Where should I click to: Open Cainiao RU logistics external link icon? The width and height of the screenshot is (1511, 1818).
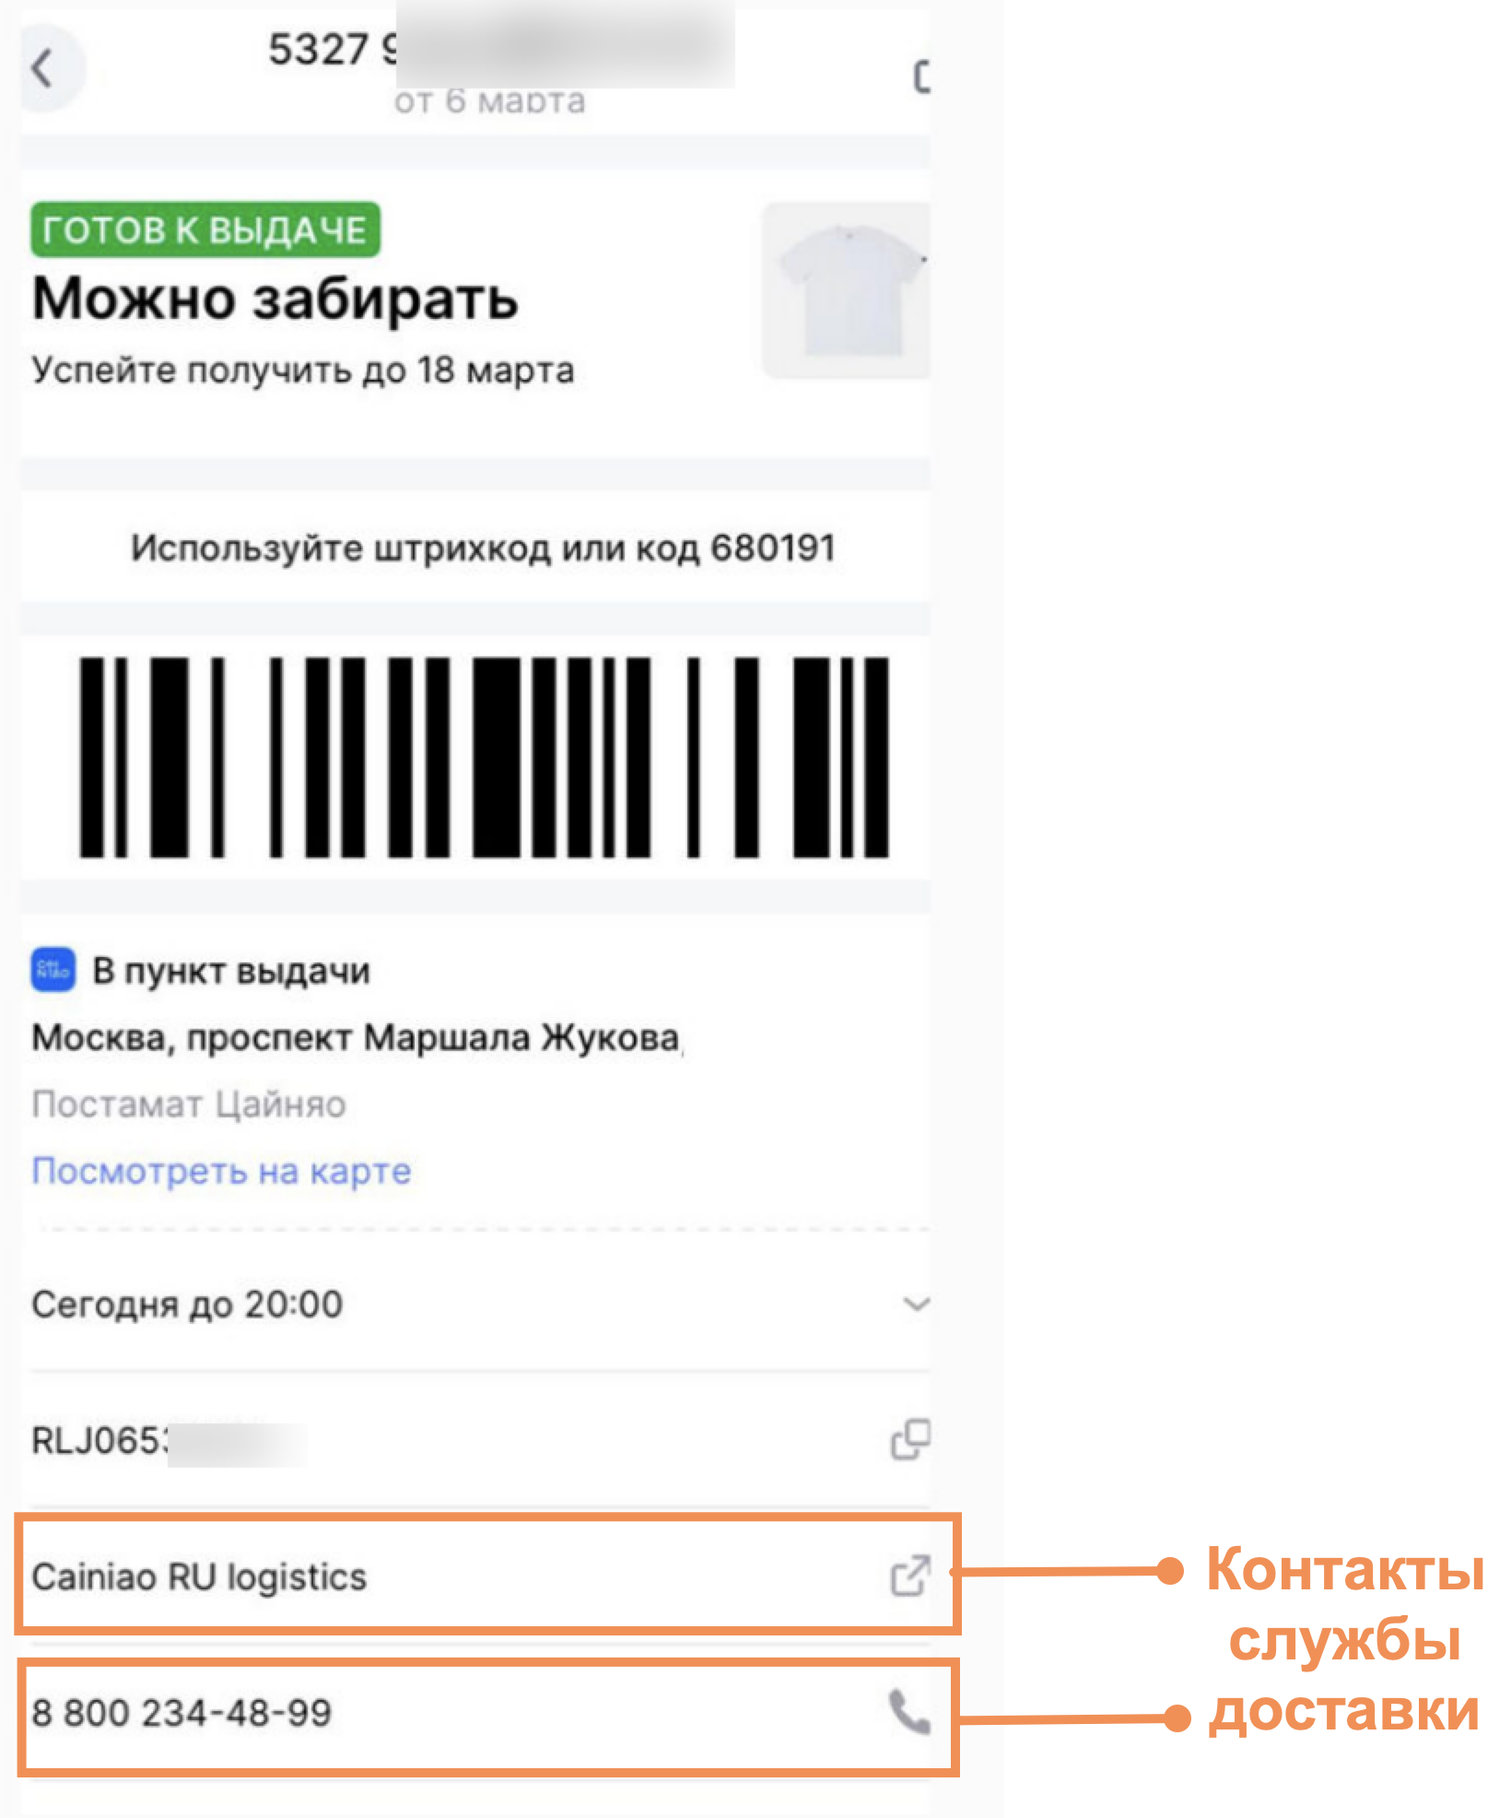pos(910,1575)
